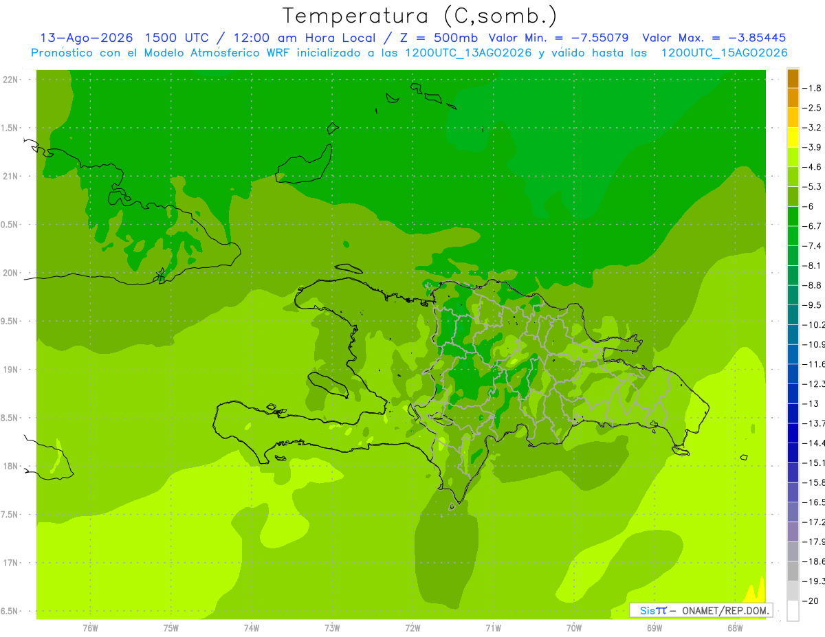Click the "Valor Min. = -7.55079" text
Image resolution: width=825 pixels, height=637 pixels.
coord(558,38)
